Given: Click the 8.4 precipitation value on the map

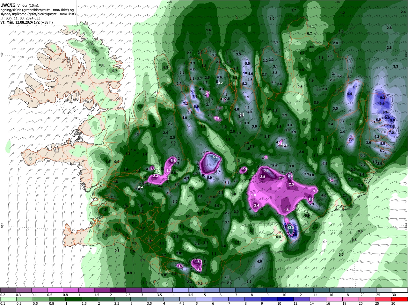Looking at the screenshot, I should point(385,112).
